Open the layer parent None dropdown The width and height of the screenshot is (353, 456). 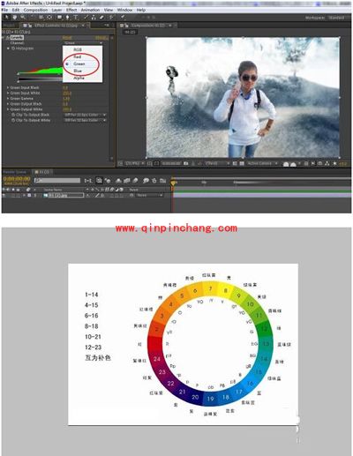[149, 195]
